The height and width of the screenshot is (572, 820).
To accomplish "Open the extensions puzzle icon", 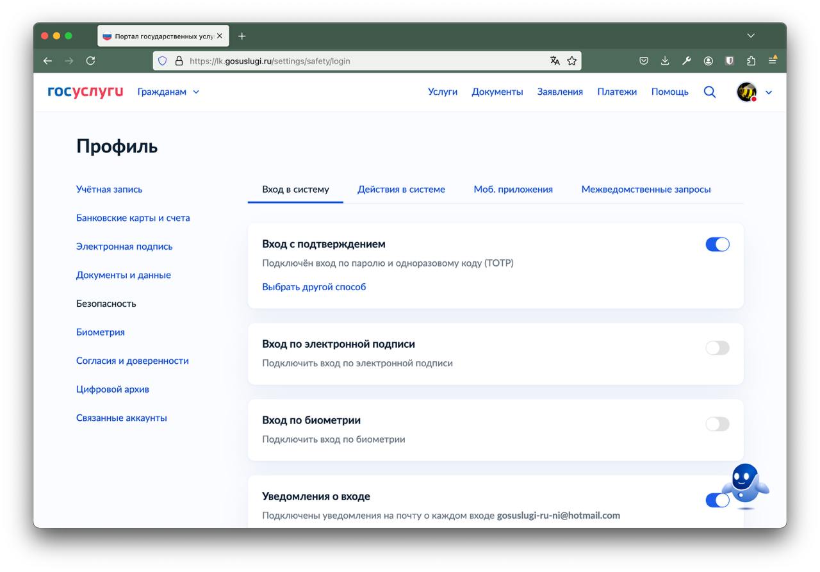I will pyautogui.click(x=751, y=61).
